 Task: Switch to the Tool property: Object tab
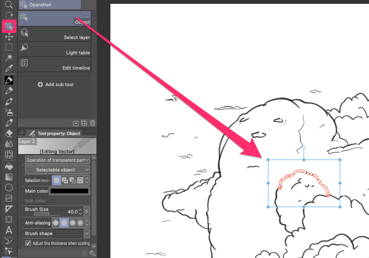coord(55,133)
